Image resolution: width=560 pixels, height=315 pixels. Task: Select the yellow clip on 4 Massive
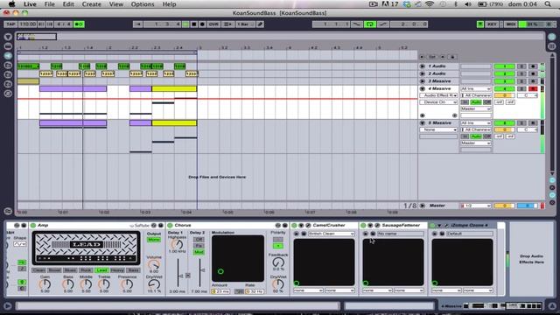click(174, 88)
